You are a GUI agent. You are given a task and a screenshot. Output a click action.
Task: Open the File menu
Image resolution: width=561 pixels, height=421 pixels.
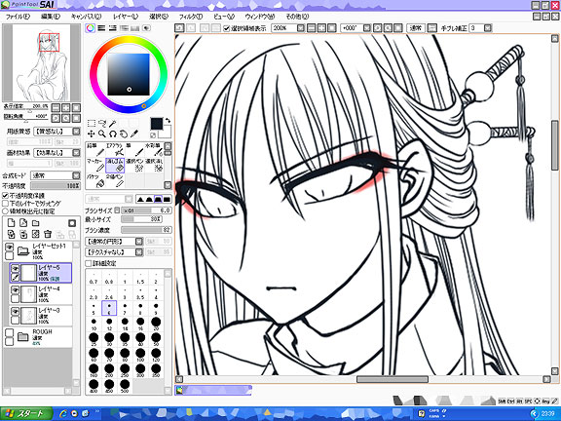tap(18, 17)
